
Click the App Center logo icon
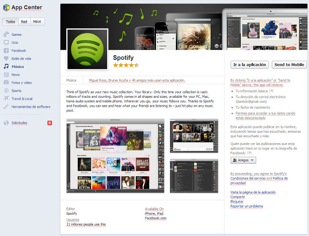point(6,7)
